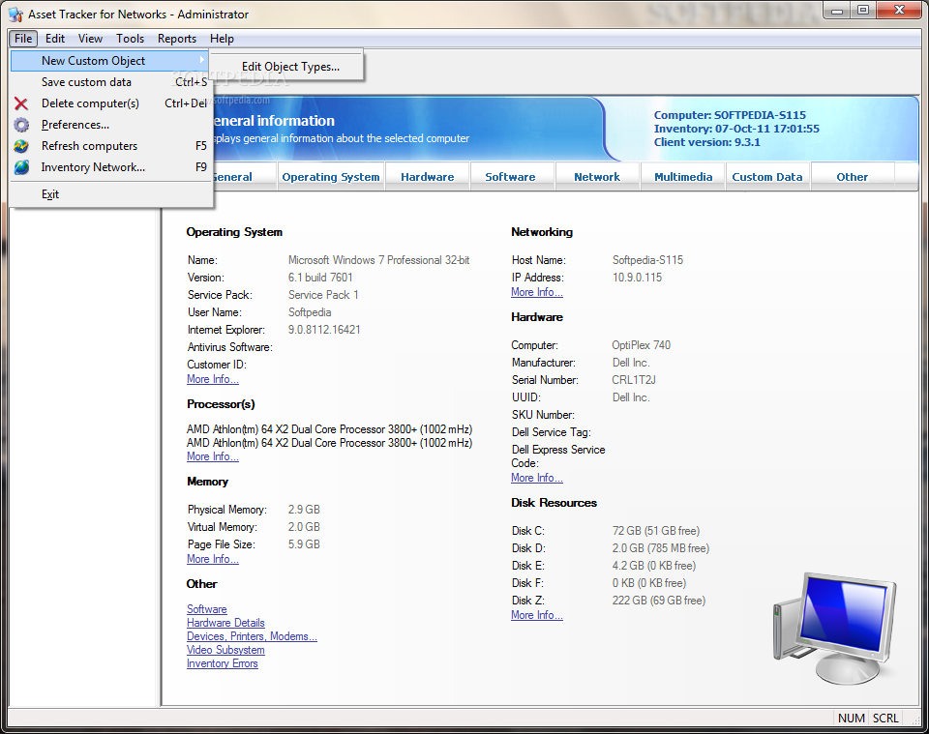Click the Service Pack 1 value
The image size is (929, 734).
323,295
